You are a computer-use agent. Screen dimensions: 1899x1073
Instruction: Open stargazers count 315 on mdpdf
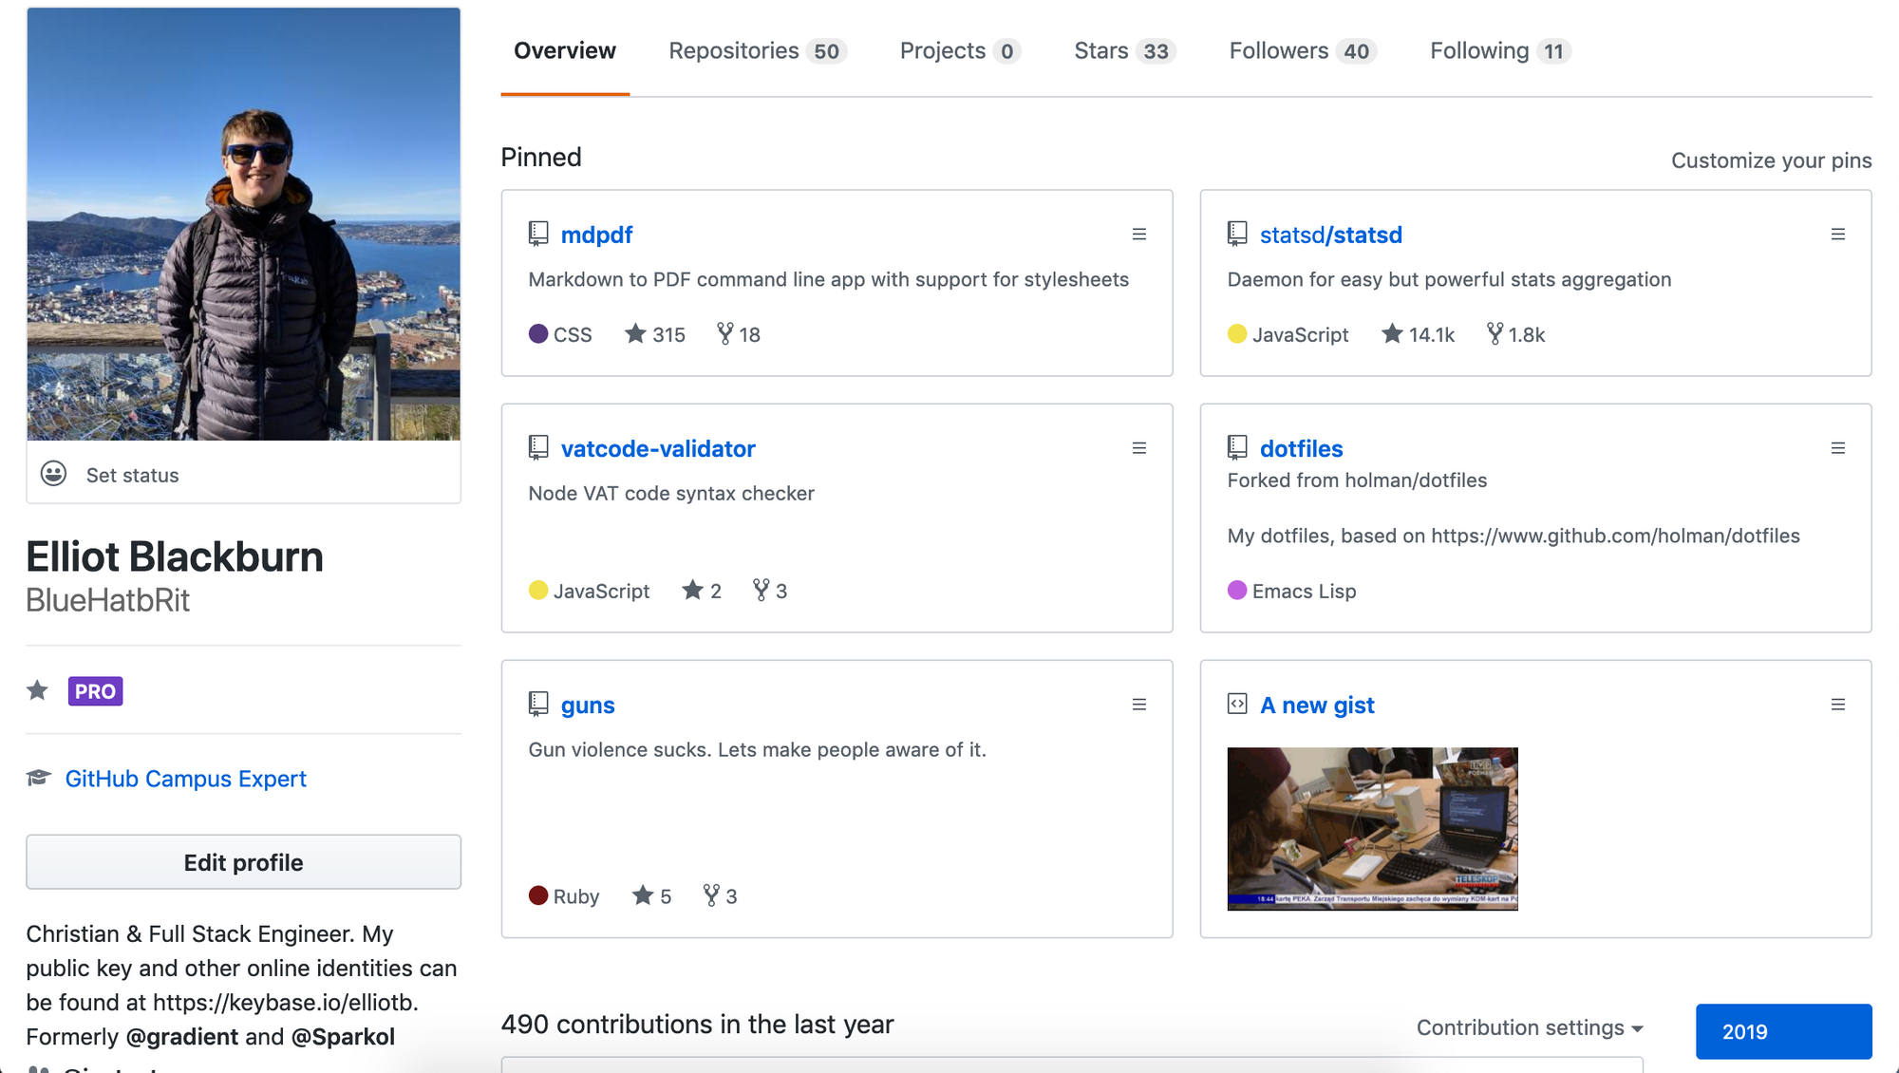pyautogui.click(x=655, y=334)
